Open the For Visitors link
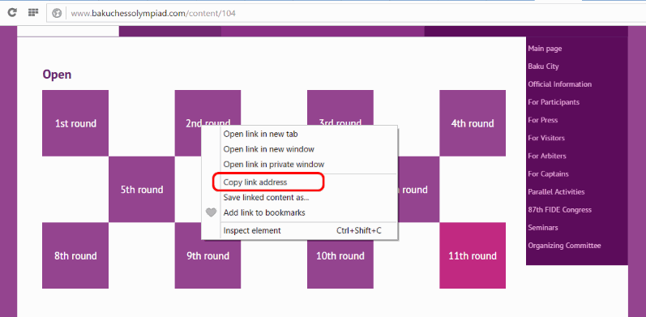The height and width of the screenshot is (317, 646). coord(546,138)
